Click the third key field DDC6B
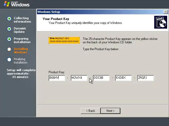 pyautogui.click(x=101, y=78)
